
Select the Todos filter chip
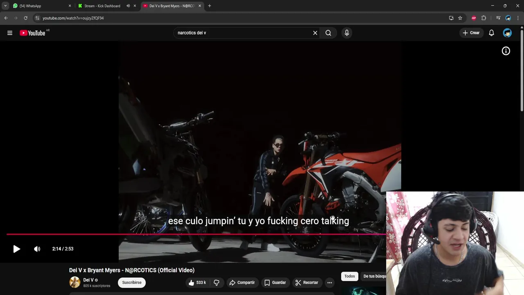(x=350, y=276)
